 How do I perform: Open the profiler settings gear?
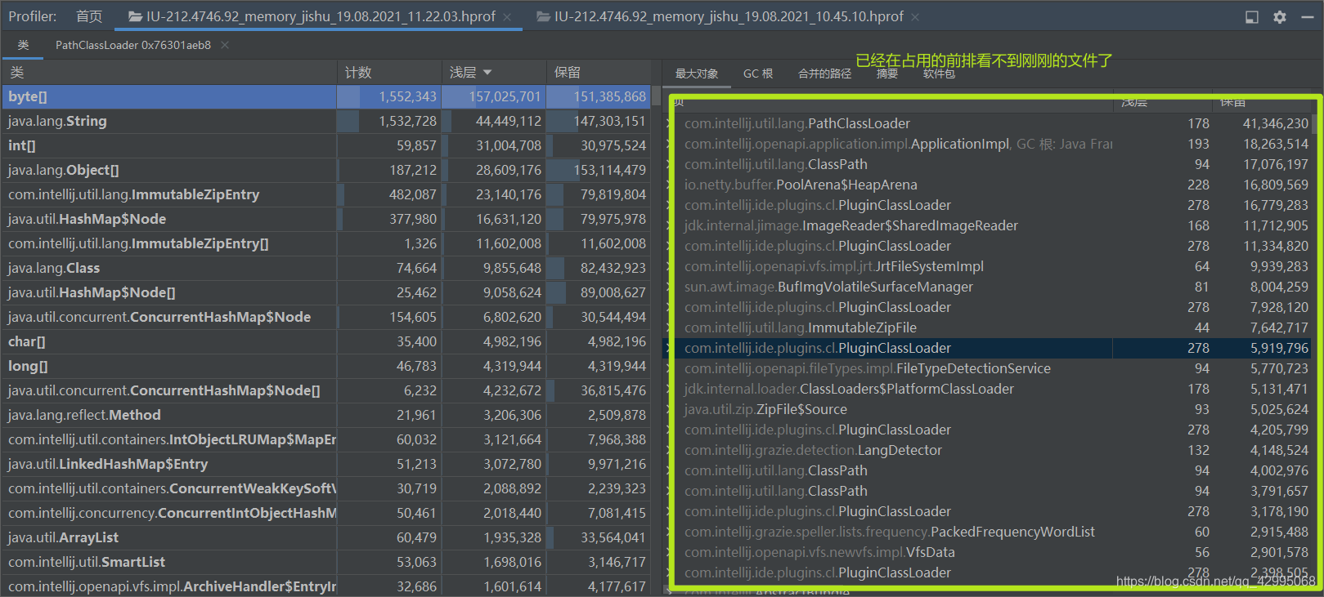click(x=1280, y=17)
